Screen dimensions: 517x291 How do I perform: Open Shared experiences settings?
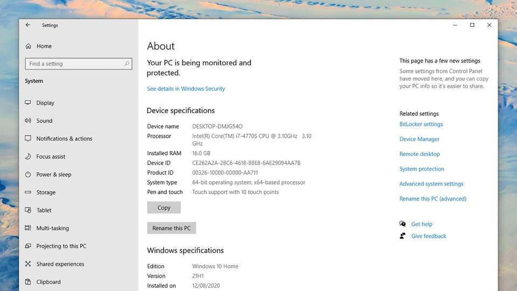tap(60, 264)
